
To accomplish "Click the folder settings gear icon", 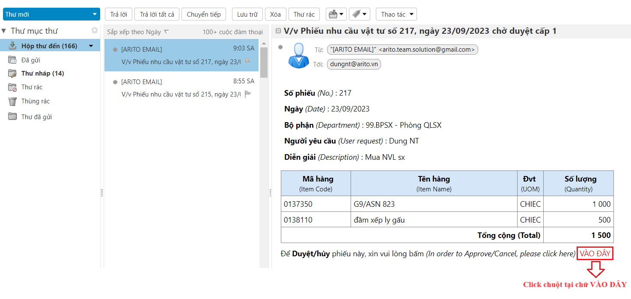I will point(95,31).
